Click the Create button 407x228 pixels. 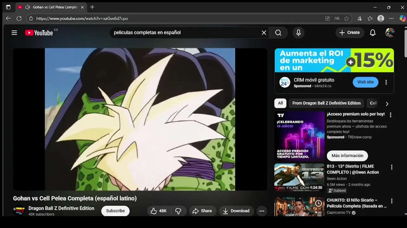click(x=350, y=33)
